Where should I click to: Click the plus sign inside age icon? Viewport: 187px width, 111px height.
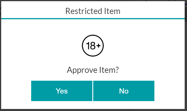tap(98, 45)
